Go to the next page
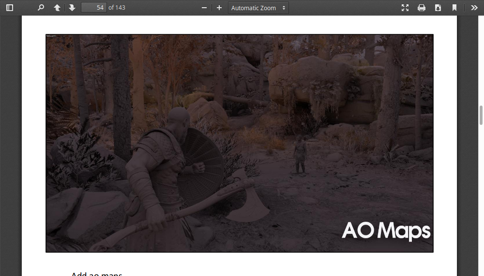The height and width of the screenshot is (276, 484). [x=72, y=8]
